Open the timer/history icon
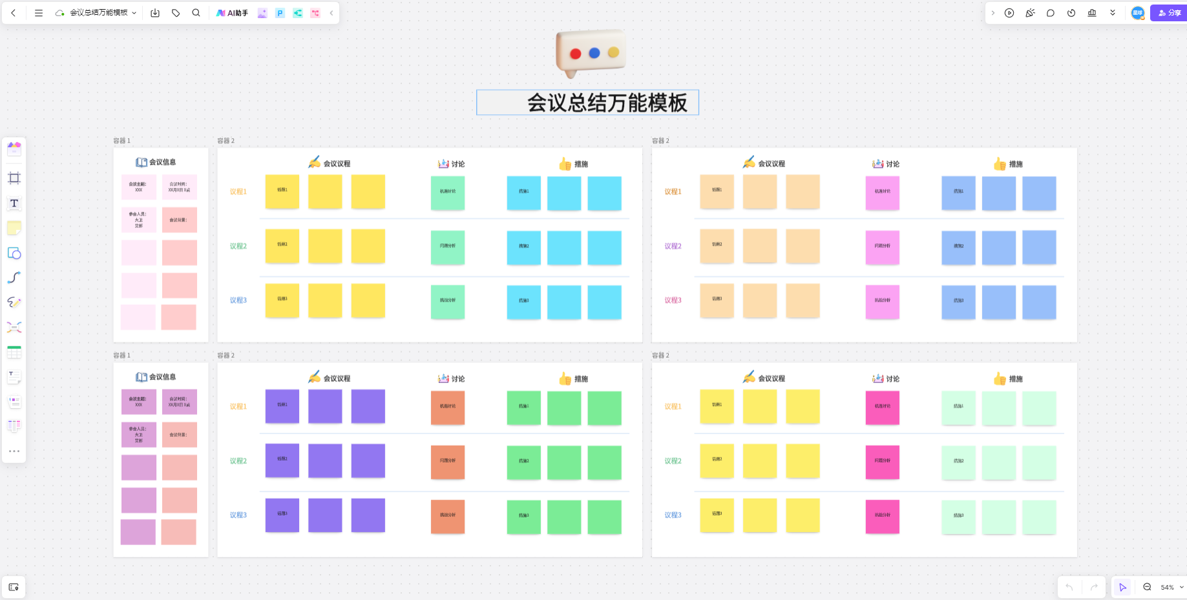 1071,13
